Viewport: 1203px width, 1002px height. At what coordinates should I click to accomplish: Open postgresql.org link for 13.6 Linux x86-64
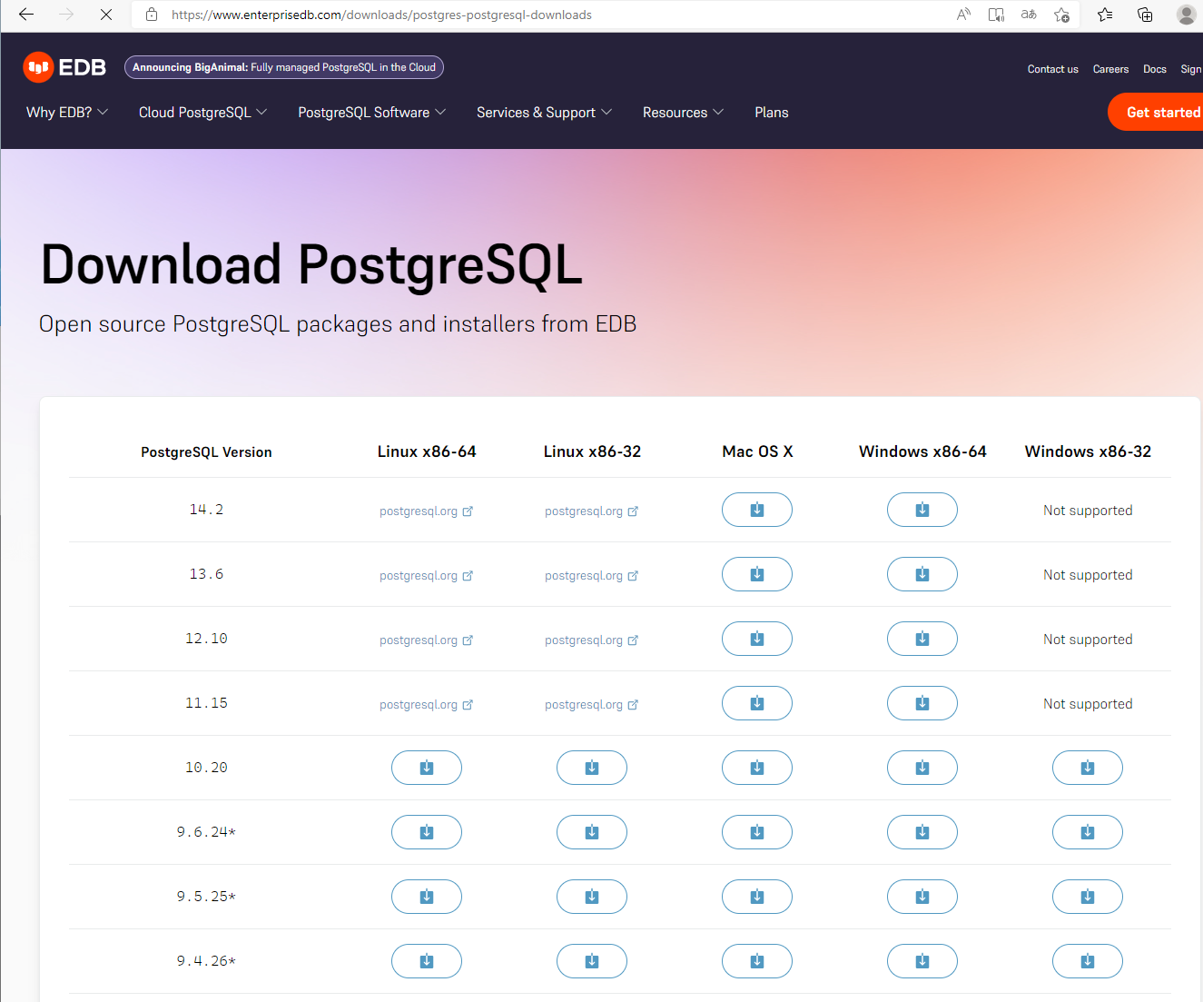(x=426, y=576)
